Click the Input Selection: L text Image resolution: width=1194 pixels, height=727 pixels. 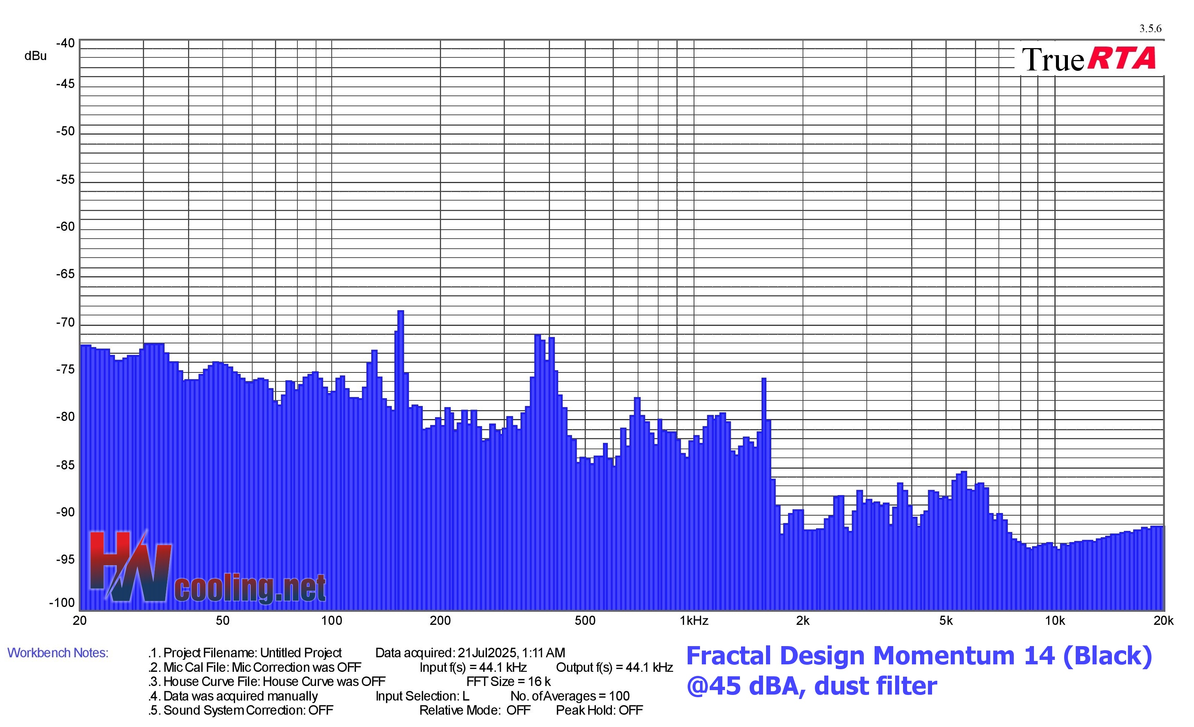point(422,696)
